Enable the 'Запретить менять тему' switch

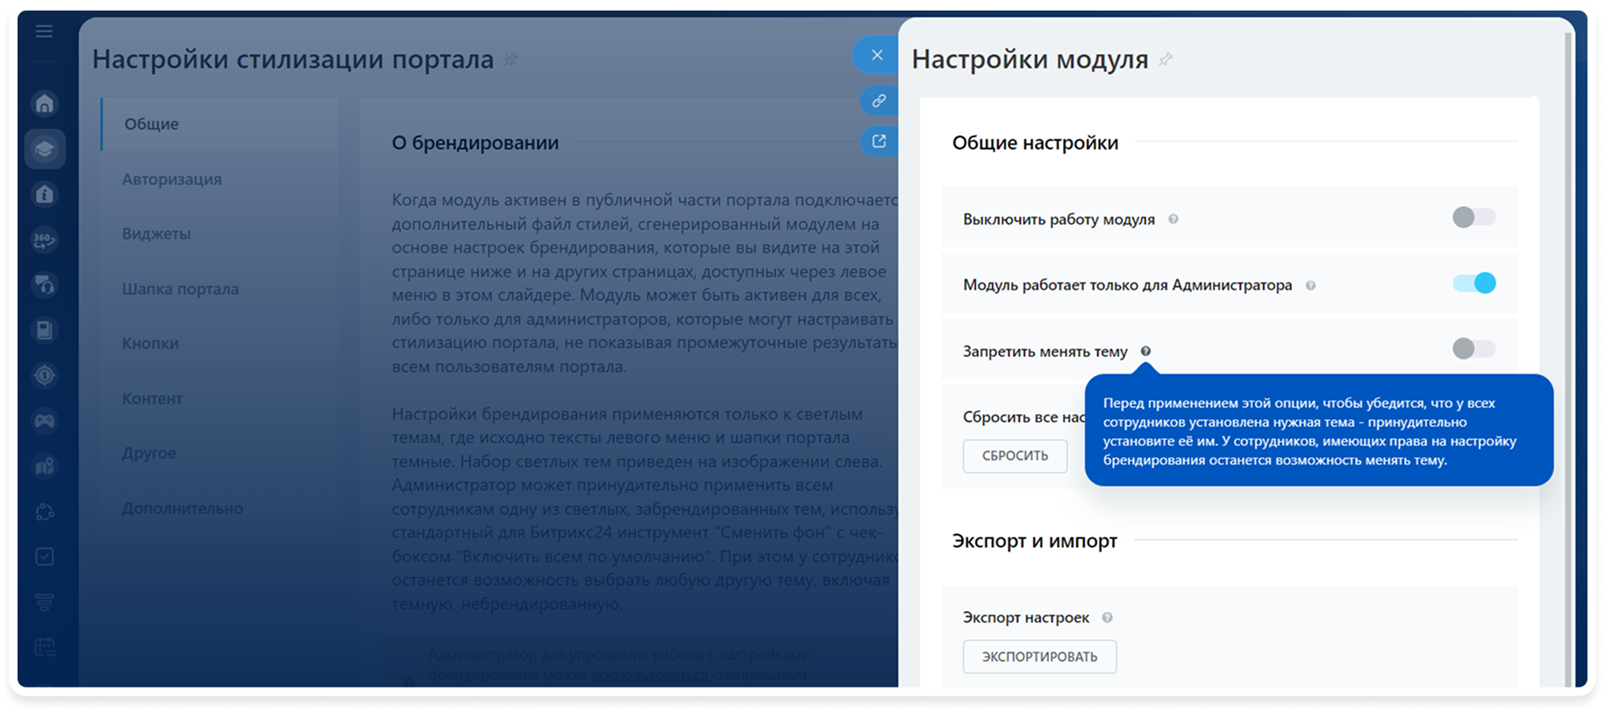point(1473,348)
